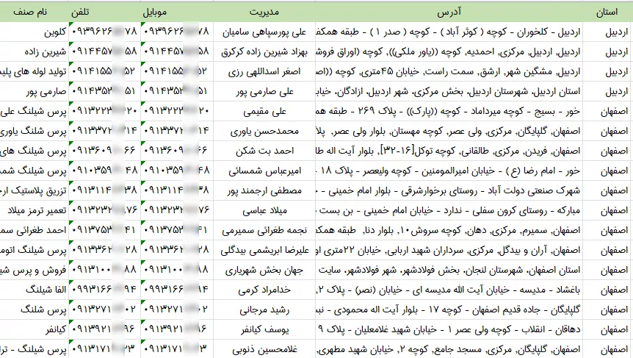Select the استان column header
This screenshot has width=633, height=358.
607,12
